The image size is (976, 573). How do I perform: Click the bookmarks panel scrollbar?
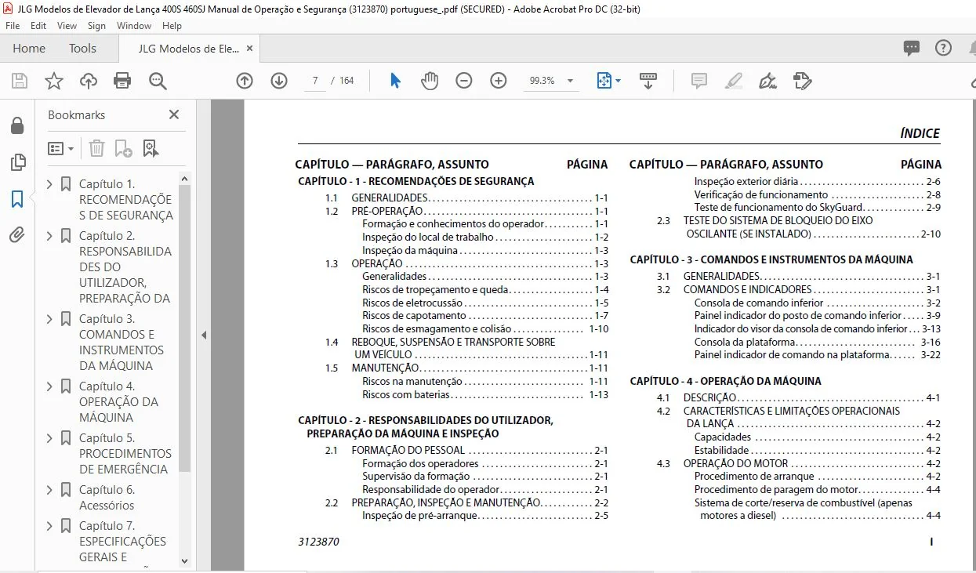click(x=185, y=329)
